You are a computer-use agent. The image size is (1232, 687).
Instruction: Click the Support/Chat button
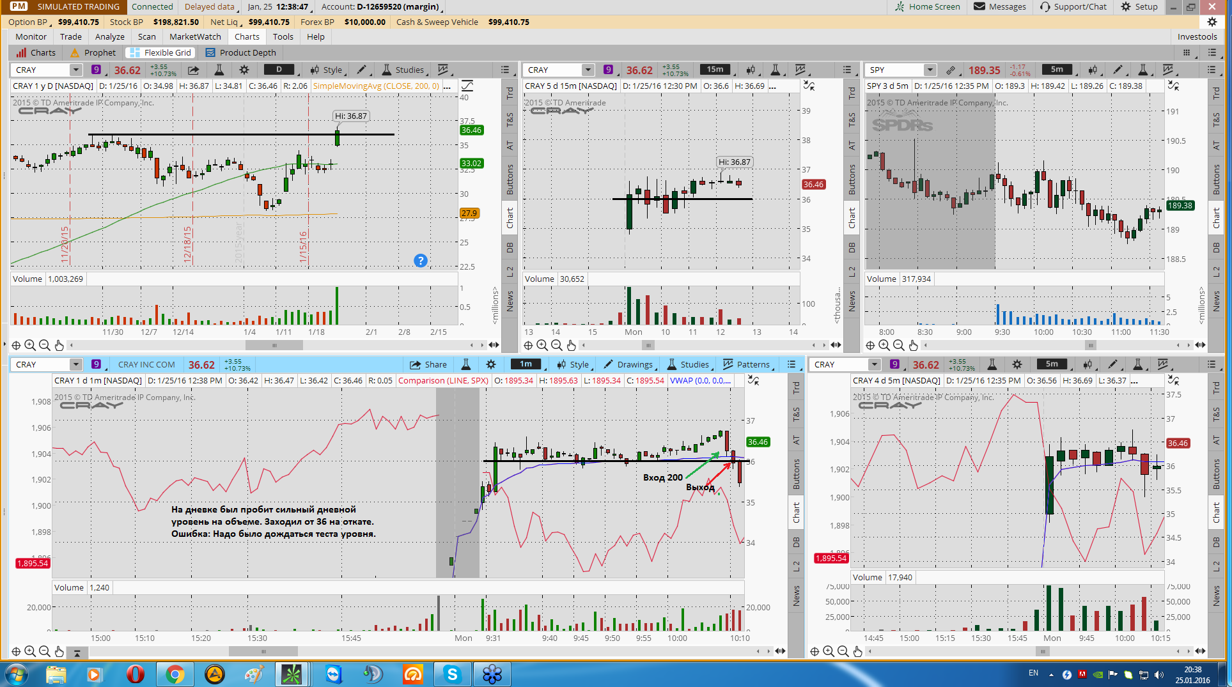click(x=1073, y=6)
